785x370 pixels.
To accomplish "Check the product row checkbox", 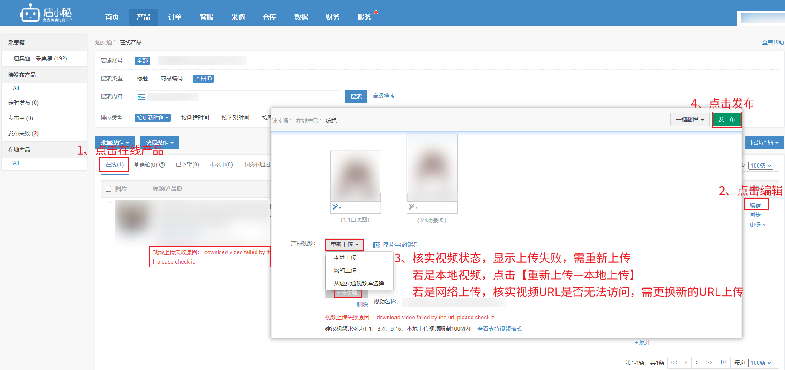I will click(108, 205).
